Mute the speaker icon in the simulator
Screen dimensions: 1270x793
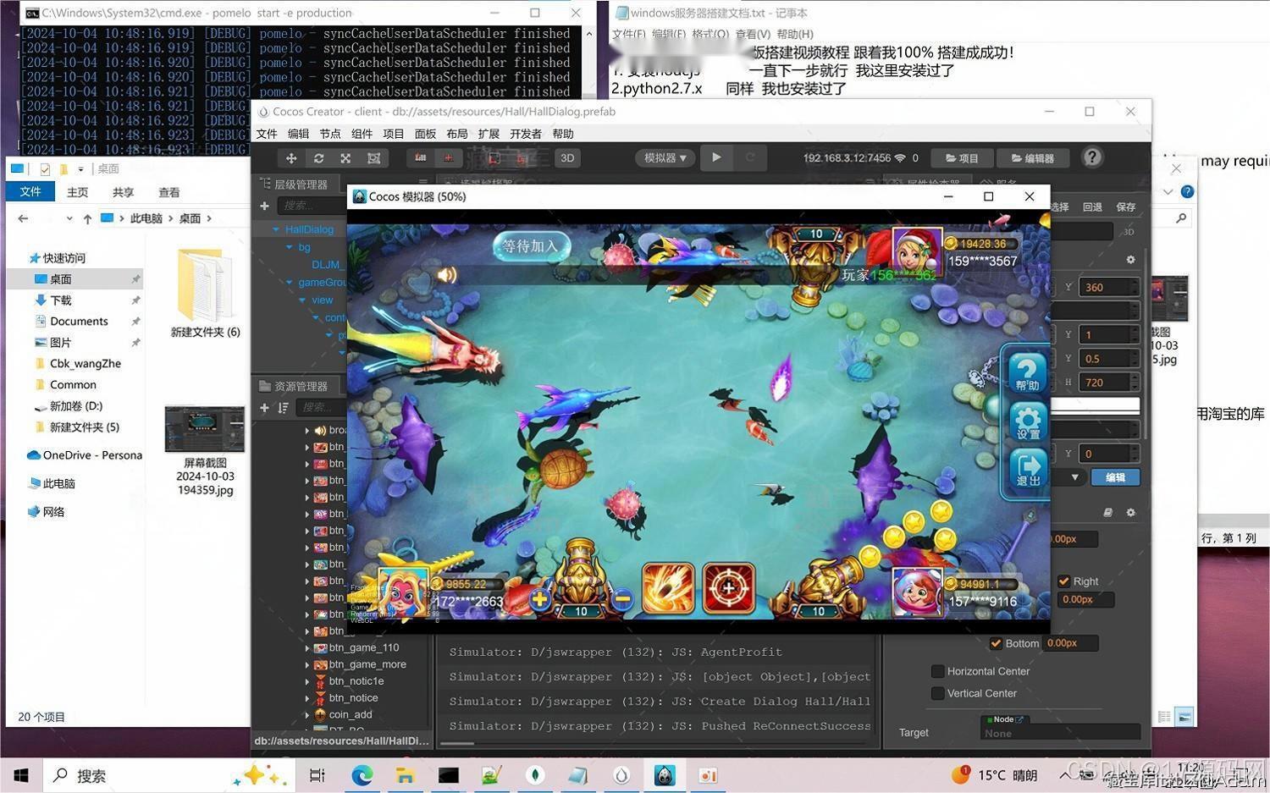447,275
